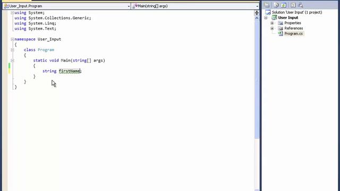340x191 pixels.
Task: Select the Properties row in Solution Explorer
Action: (x=293, y=23)
